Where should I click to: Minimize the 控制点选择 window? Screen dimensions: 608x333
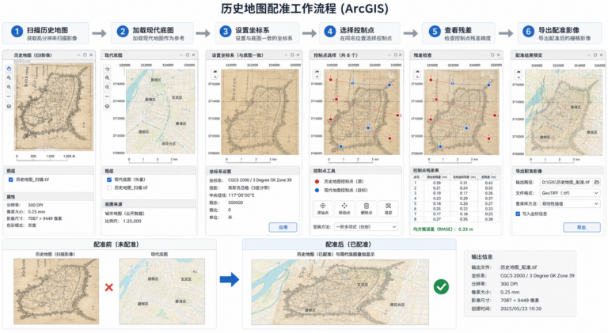389,55
